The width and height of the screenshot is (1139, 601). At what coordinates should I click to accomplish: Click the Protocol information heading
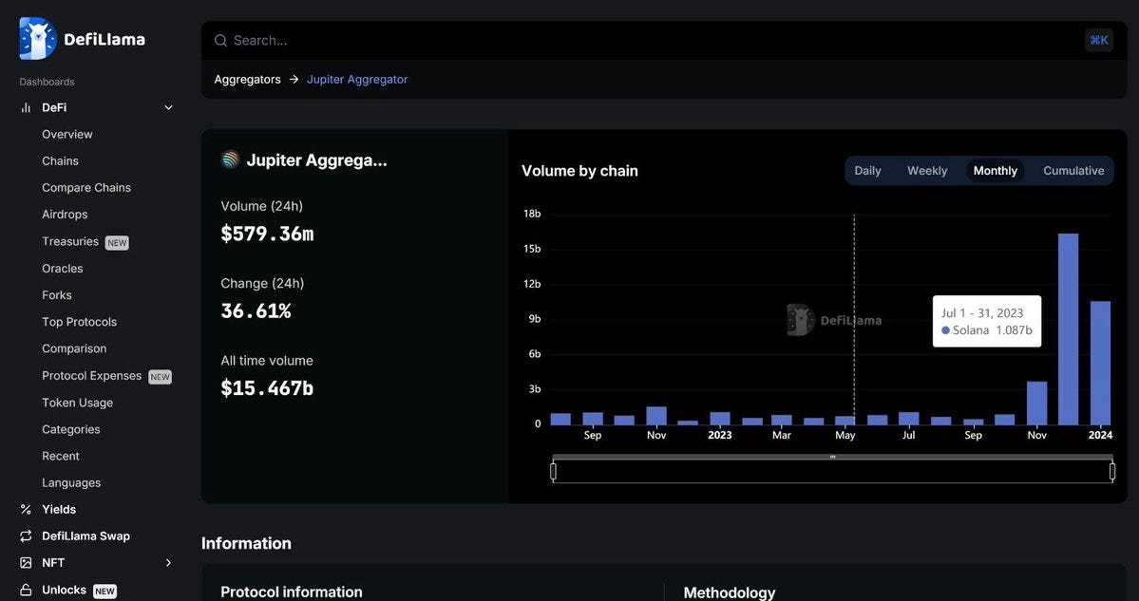(x=292, y=592)
